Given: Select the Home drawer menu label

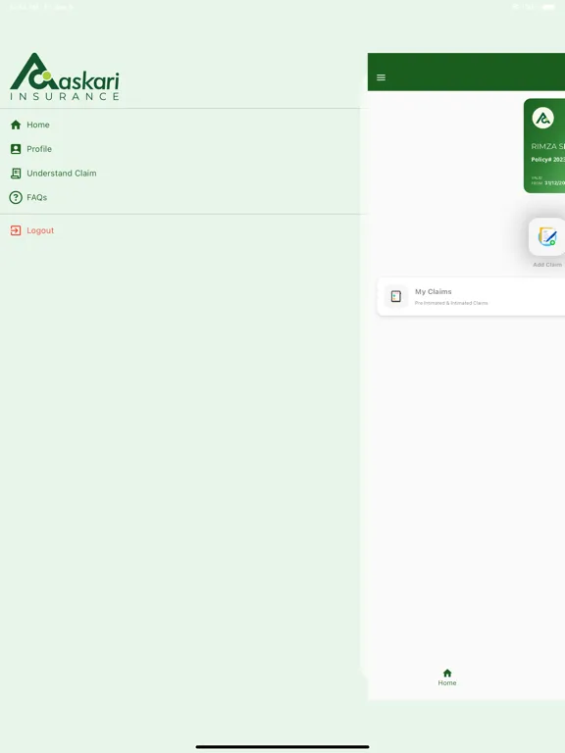Looking at the screenshot, I should (38, 125).
